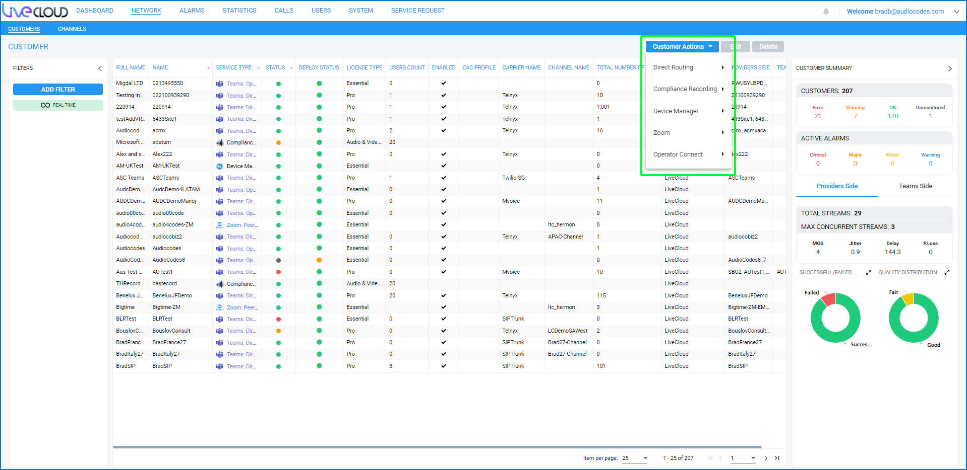Click the Delete button
The image size is (967, 470).
coord(768,47)
